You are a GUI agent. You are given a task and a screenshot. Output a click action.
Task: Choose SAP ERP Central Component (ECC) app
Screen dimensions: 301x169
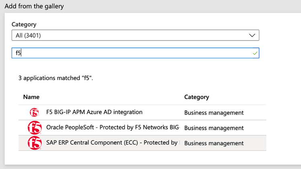click(x=112, y=143)
